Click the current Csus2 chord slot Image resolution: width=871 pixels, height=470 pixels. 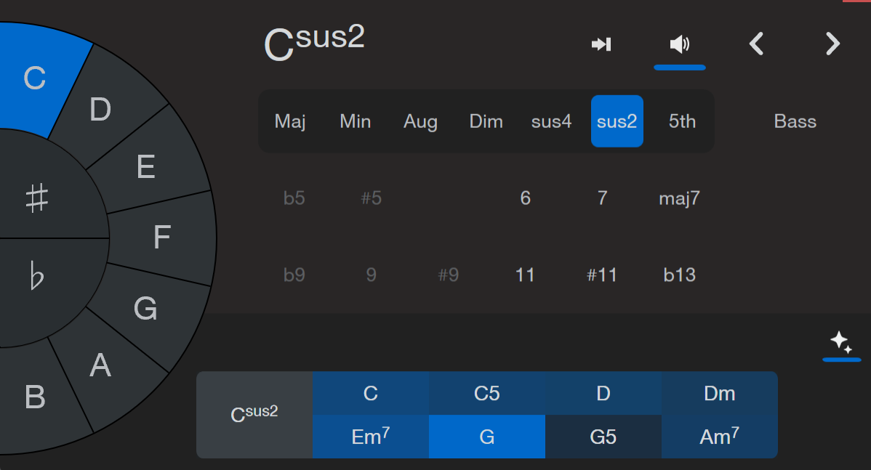pyautogui.click(x=254, y=415)
